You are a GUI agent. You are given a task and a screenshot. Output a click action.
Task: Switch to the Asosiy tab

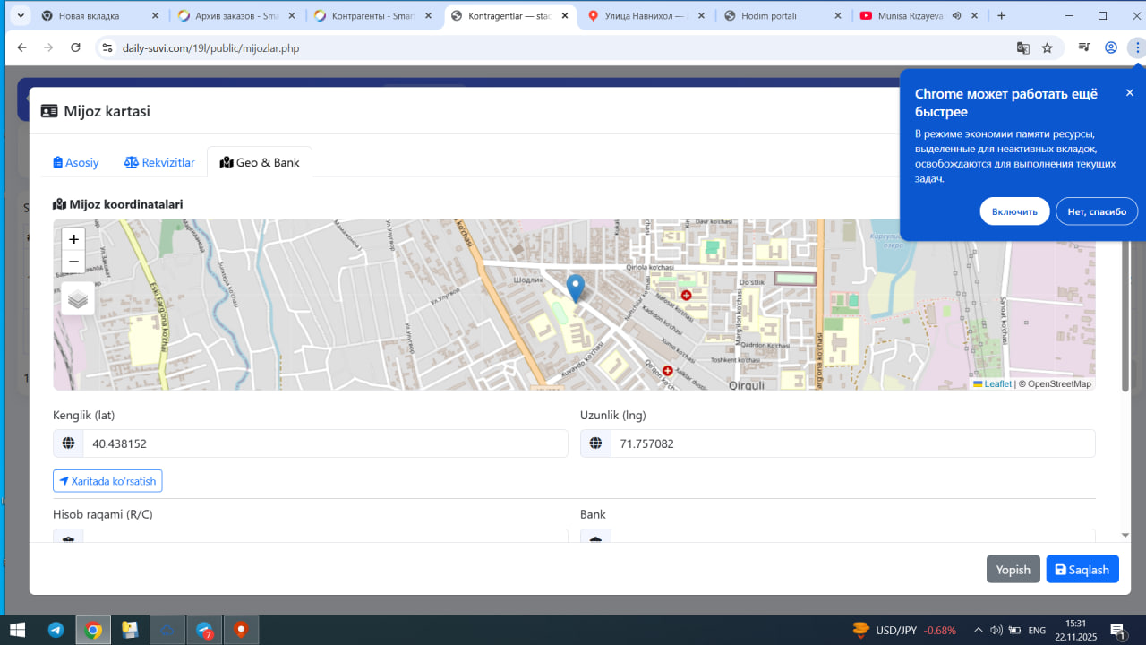click(76, 162)
